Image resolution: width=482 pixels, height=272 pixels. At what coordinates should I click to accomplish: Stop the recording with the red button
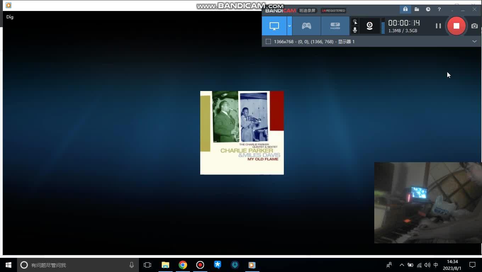tap(456, 26)
